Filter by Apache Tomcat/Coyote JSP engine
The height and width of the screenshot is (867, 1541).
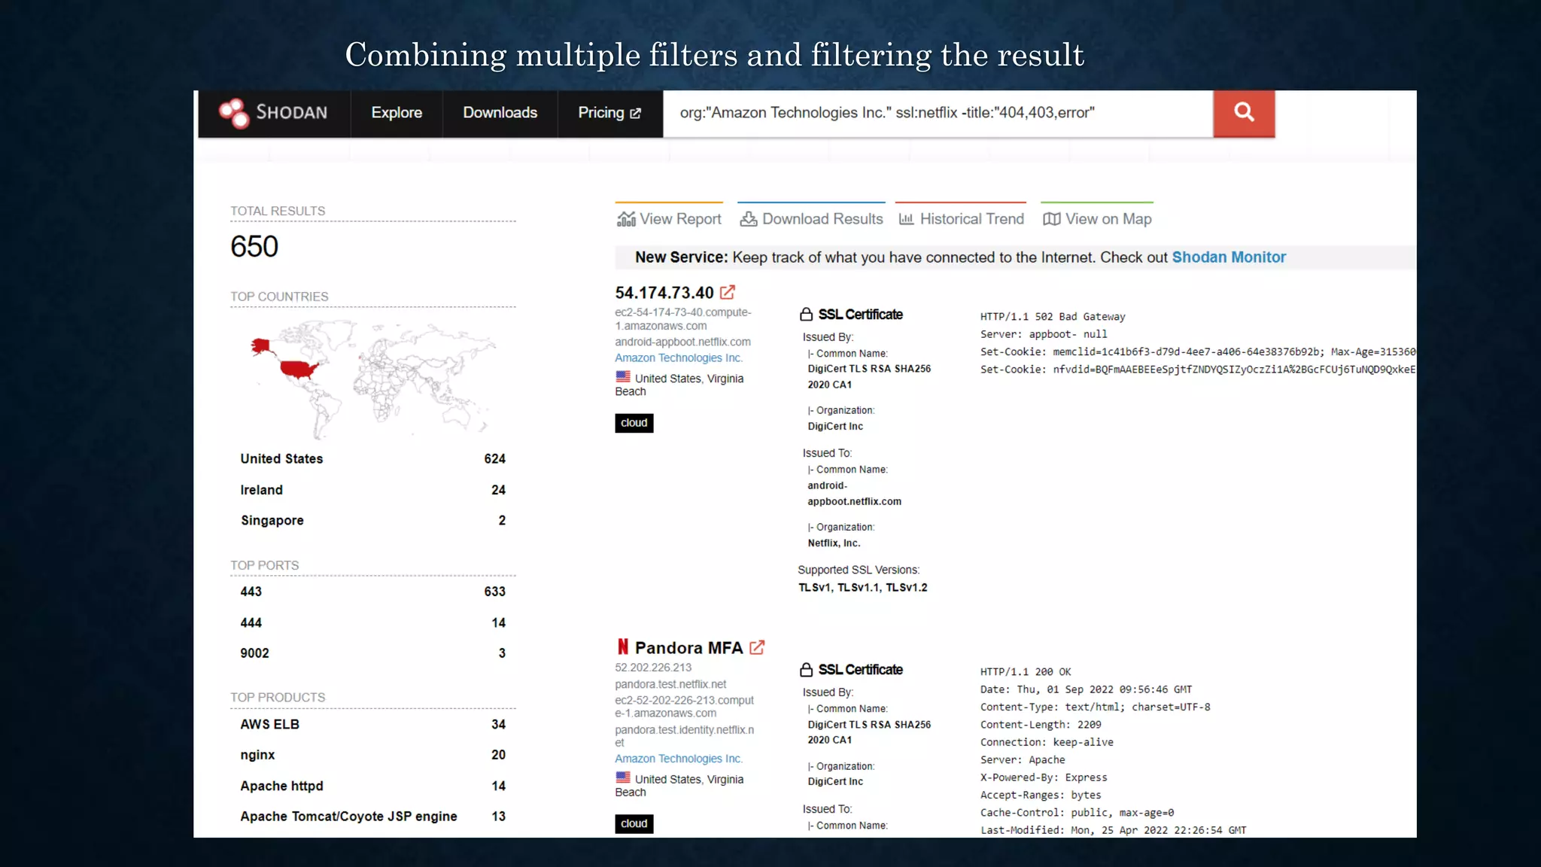point(348,817)
